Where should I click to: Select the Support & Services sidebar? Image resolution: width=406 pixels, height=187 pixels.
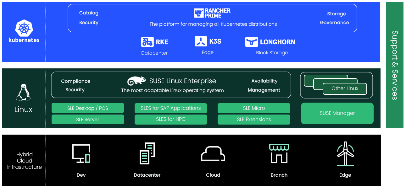(395, 65)
